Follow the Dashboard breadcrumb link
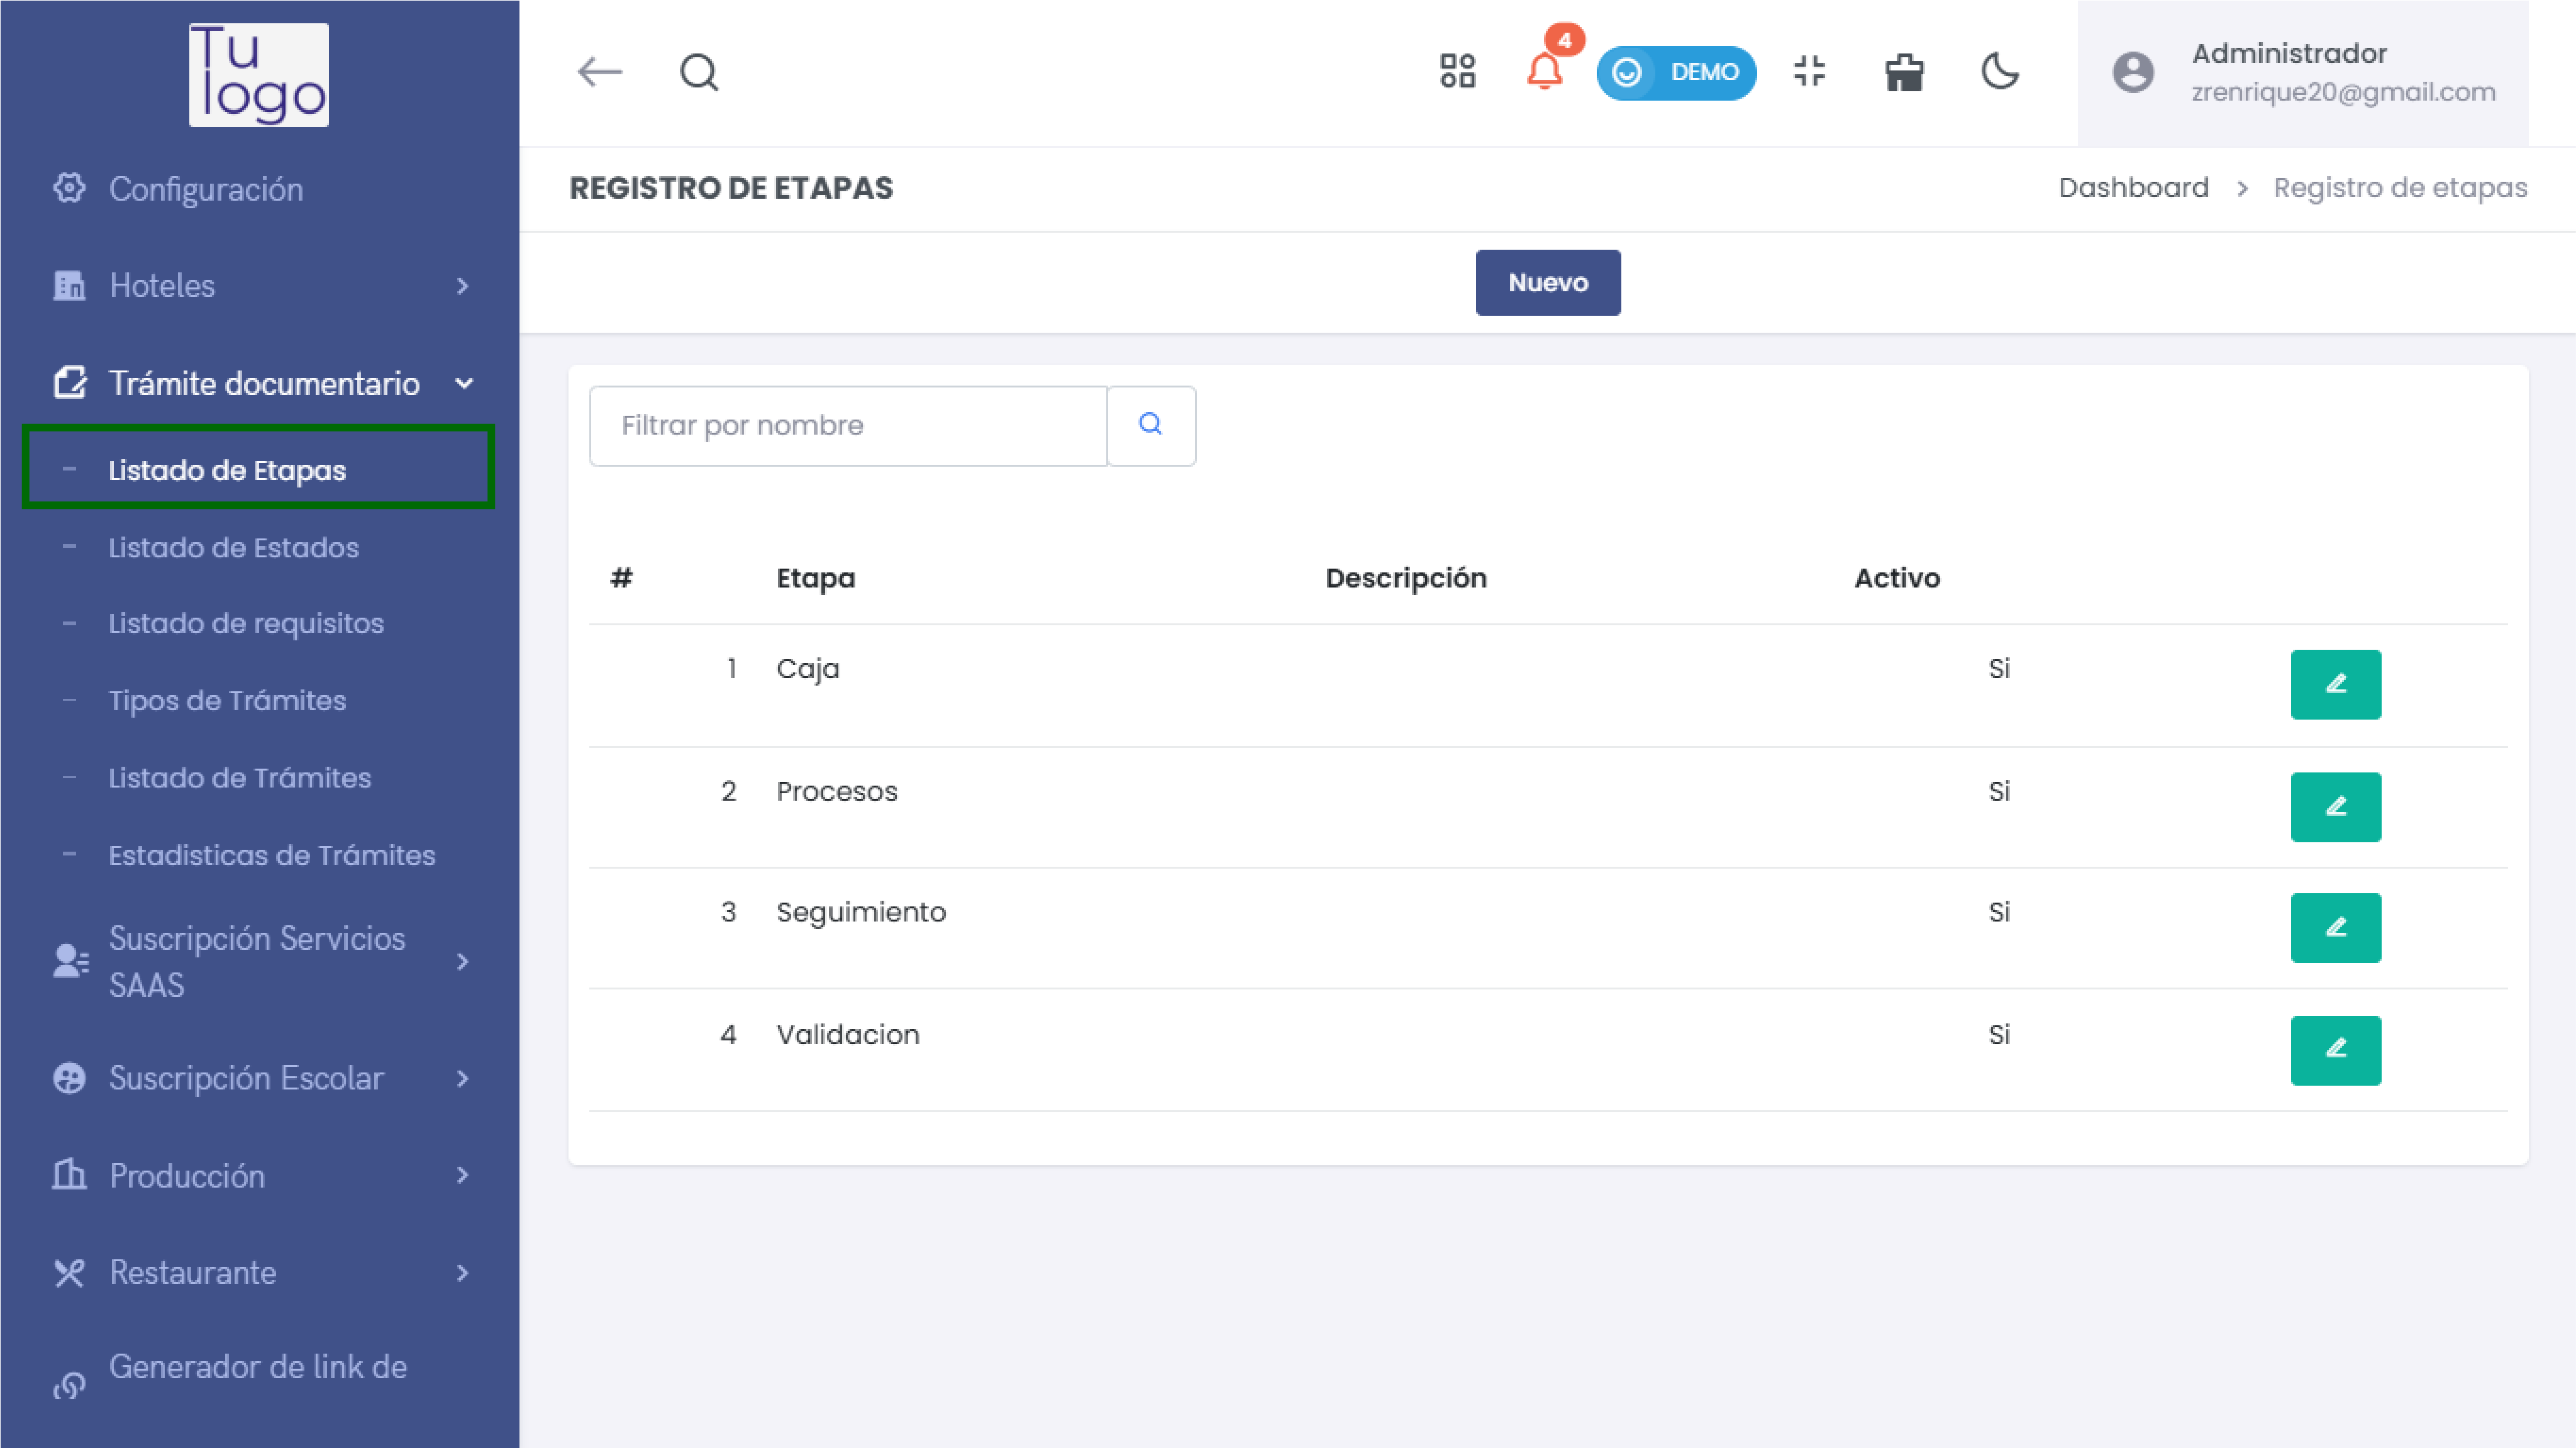This screenshot has height=1448, width=2576. (x=2133, y=188)
